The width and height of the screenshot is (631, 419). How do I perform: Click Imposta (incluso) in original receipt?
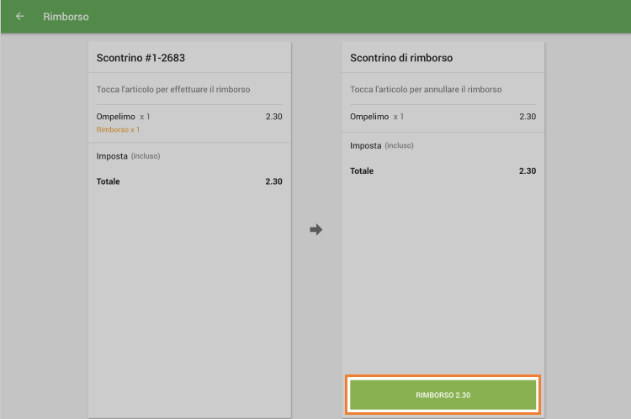pos(128,156)
